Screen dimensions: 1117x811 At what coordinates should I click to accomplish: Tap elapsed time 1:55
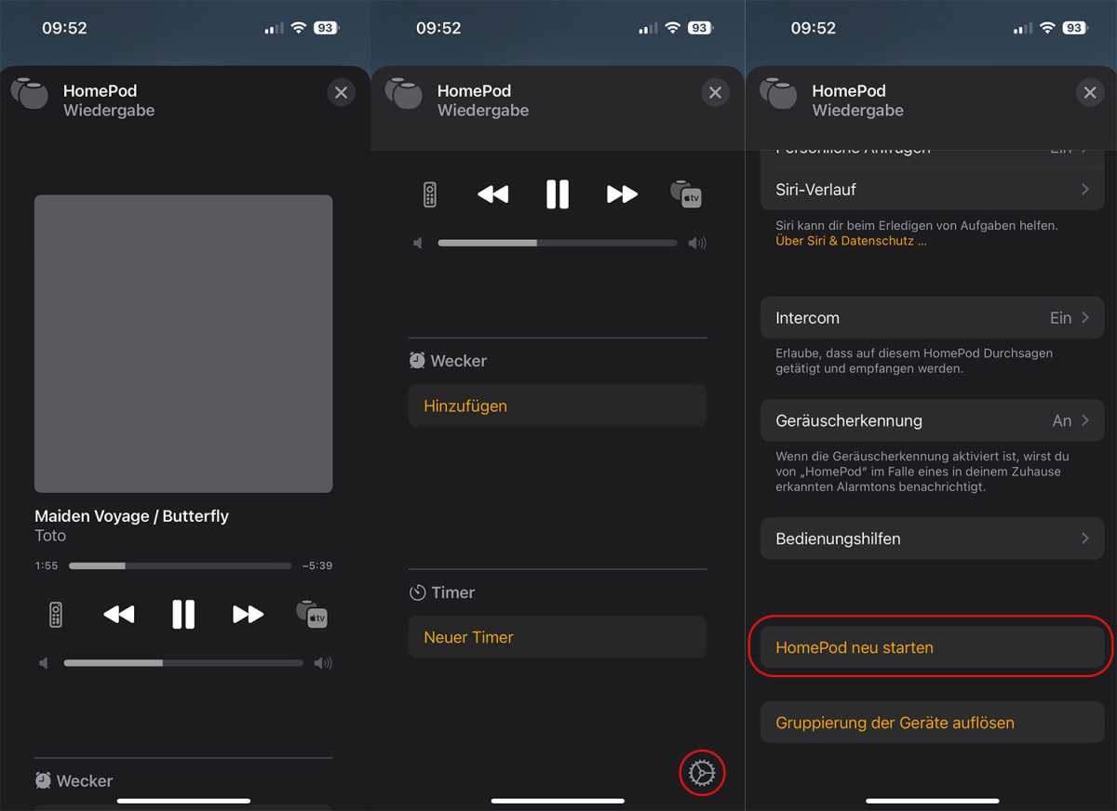tap(47, 565)
